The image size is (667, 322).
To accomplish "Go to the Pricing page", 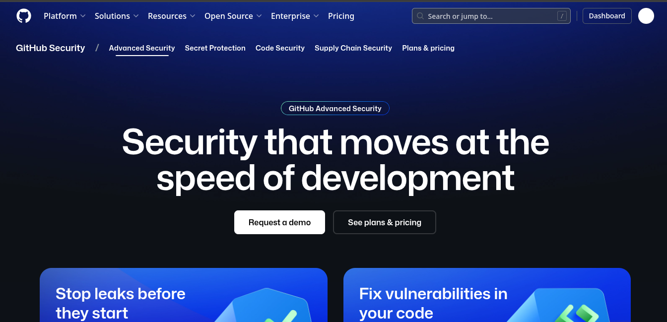I will [x=341, y=16].
